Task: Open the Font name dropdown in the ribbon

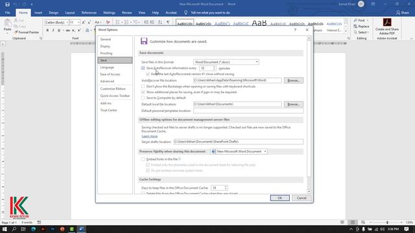Action: (x=67, y=23)
